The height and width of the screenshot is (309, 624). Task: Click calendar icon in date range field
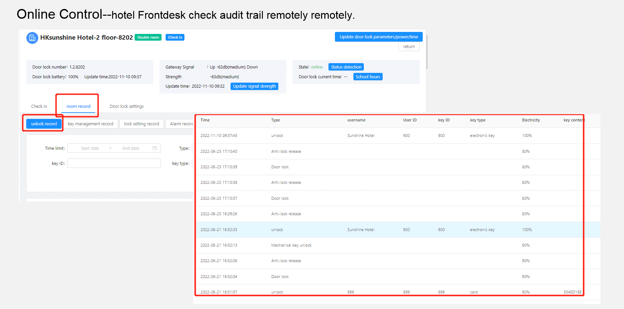point(154,148)
